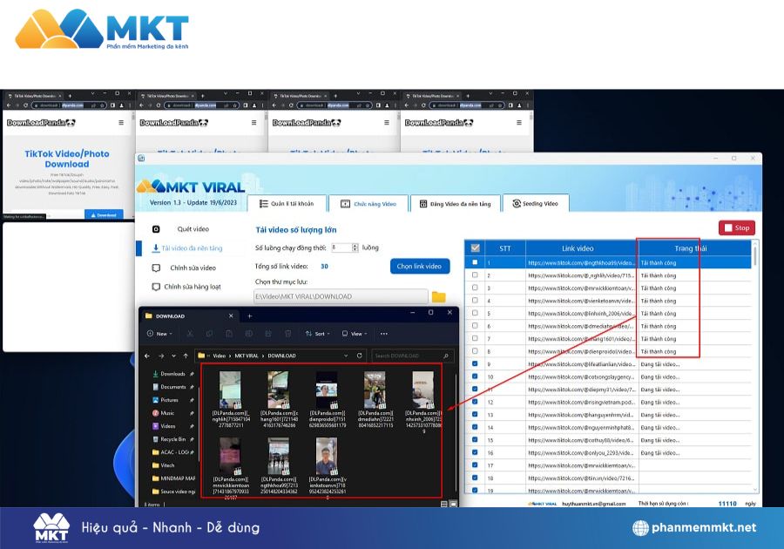Switch to Quản lí tài khoản tab
The image size is (784, 549).
(x=287, y=204)
